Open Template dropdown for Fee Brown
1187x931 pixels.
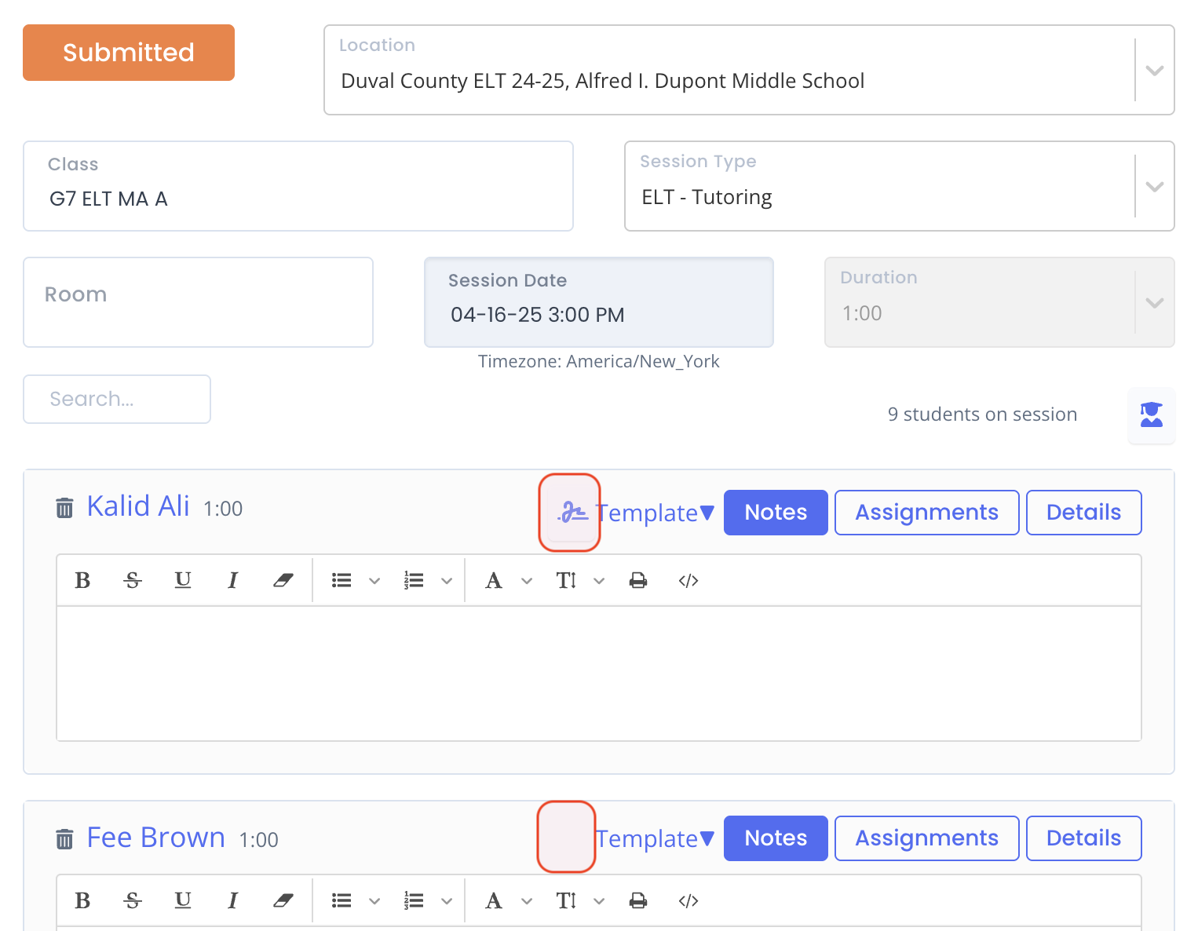[x=655, y=838]
